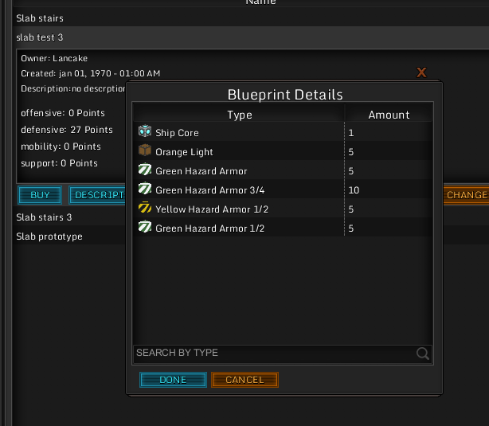Select the Slab stairs 3 blueprint entry
The image size is (489, 426).
pos(44,217)
